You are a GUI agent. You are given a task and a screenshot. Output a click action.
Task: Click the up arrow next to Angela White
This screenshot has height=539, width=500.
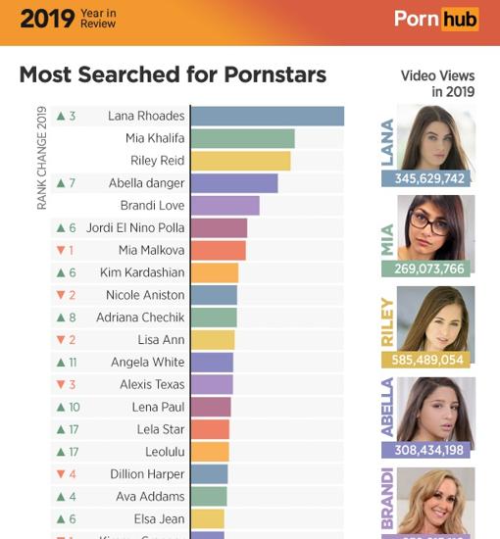(x=61, y=362)
